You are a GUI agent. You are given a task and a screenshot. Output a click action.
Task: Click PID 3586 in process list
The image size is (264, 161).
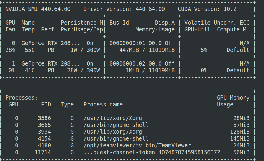click(x=44, y=118)
